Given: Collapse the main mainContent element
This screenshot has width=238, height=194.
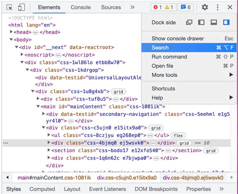Looking at the screenshot, I should coord(38,106).
